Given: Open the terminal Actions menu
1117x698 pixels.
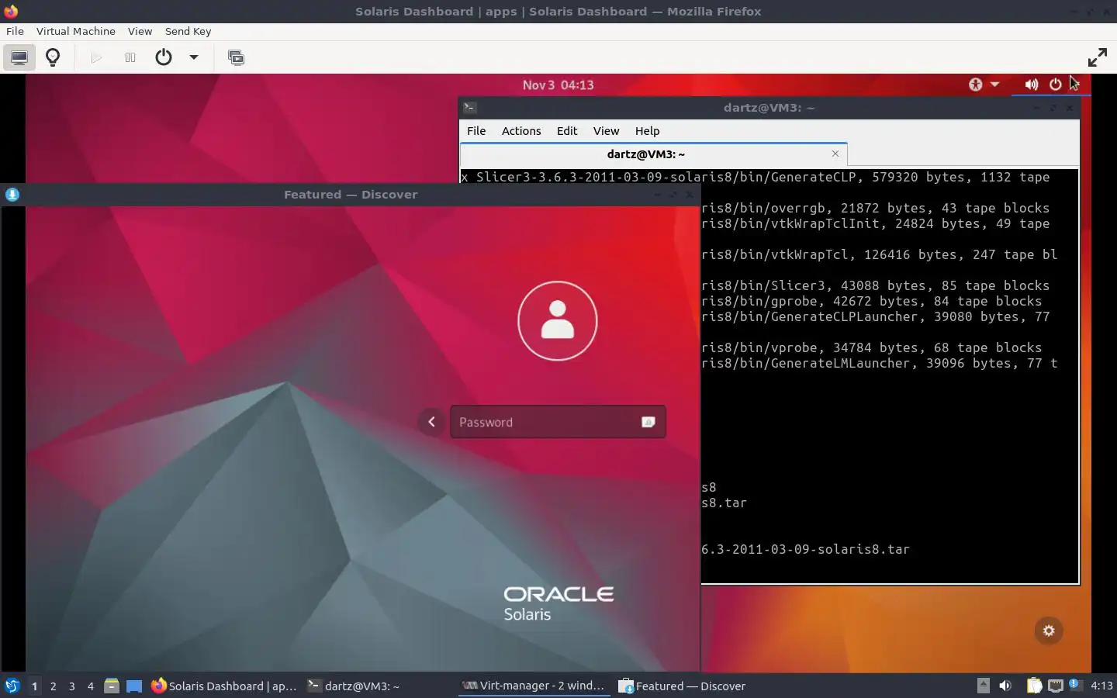Looking at the screenshot, I should (x=521, y=131).
